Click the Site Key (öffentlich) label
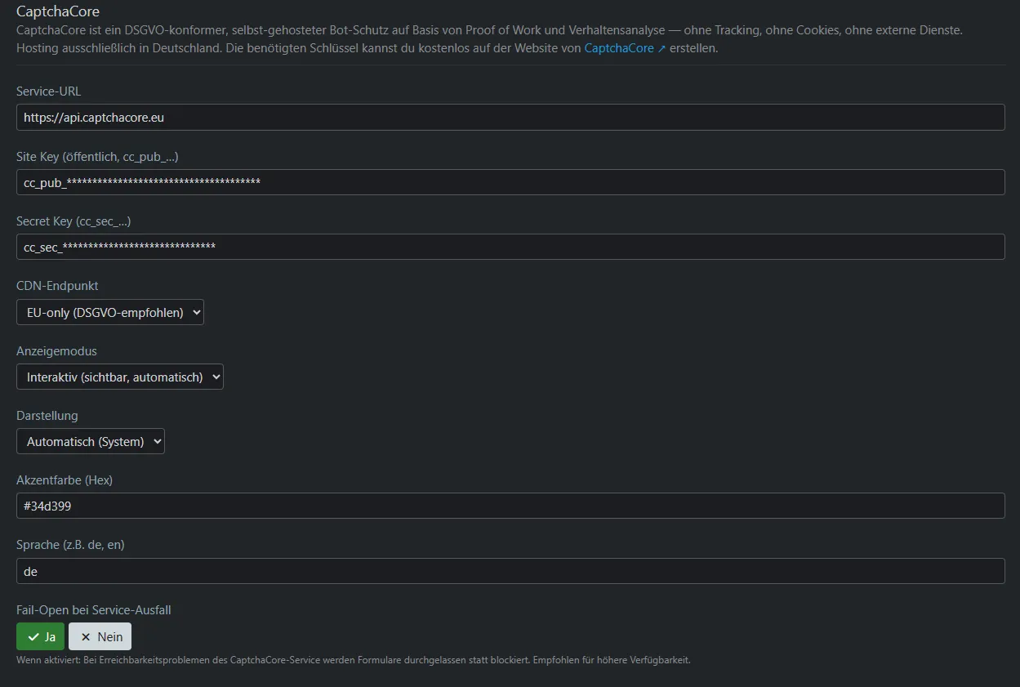 coord(97,156)
